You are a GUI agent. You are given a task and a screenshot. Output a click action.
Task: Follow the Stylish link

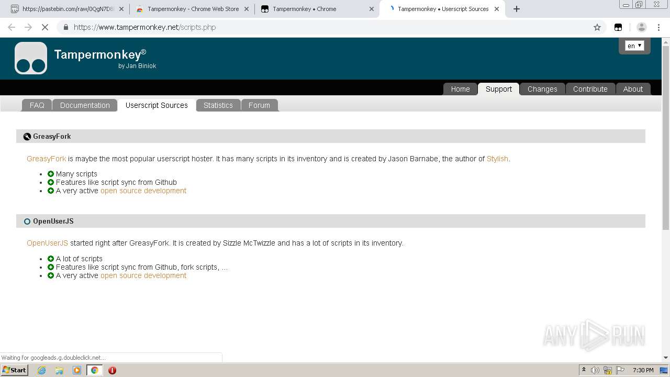[497, 159]
